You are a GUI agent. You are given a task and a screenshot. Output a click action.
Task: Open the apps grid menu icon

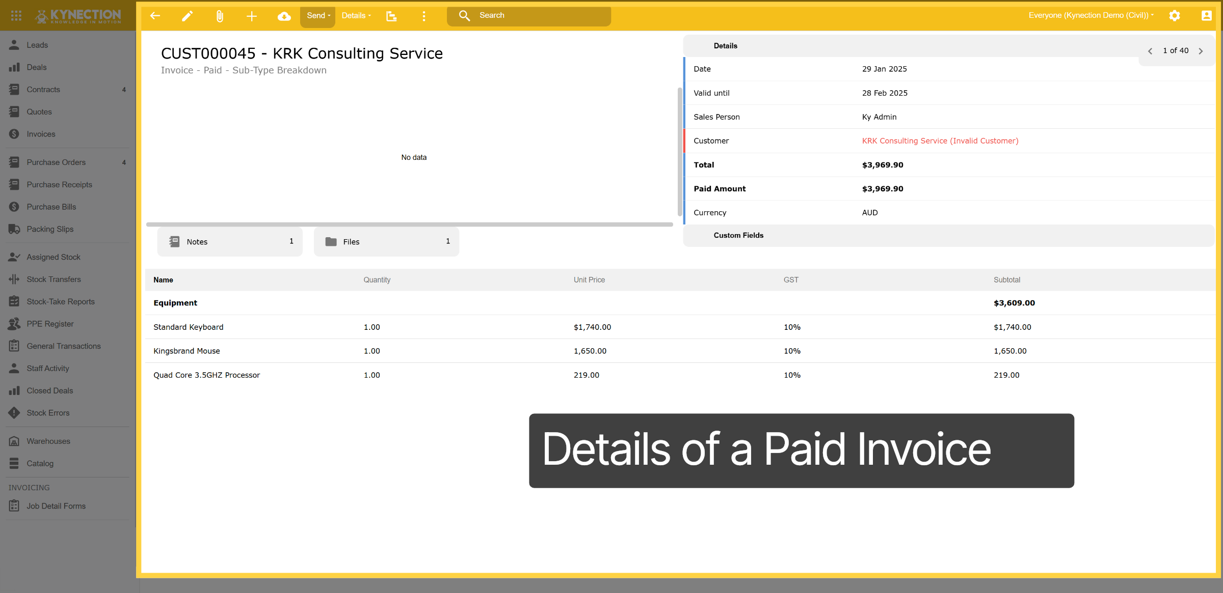[16, 16]
